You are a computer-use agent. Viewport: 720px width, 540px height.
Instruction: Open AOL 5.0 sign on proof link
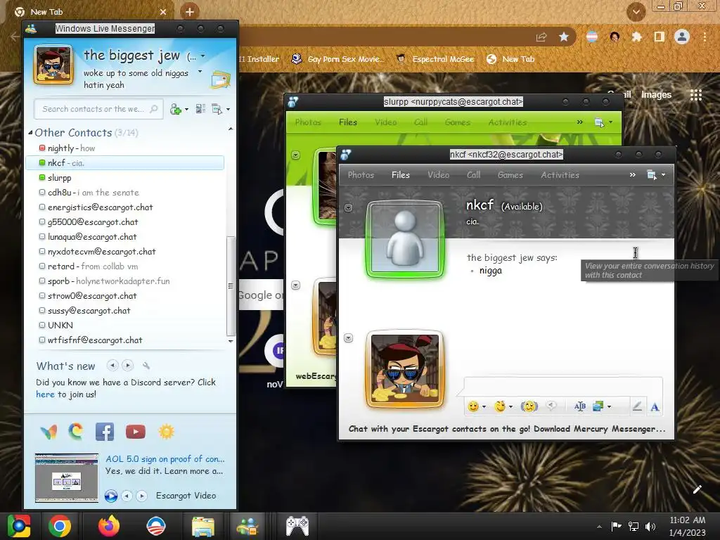[x=165, y=458]
